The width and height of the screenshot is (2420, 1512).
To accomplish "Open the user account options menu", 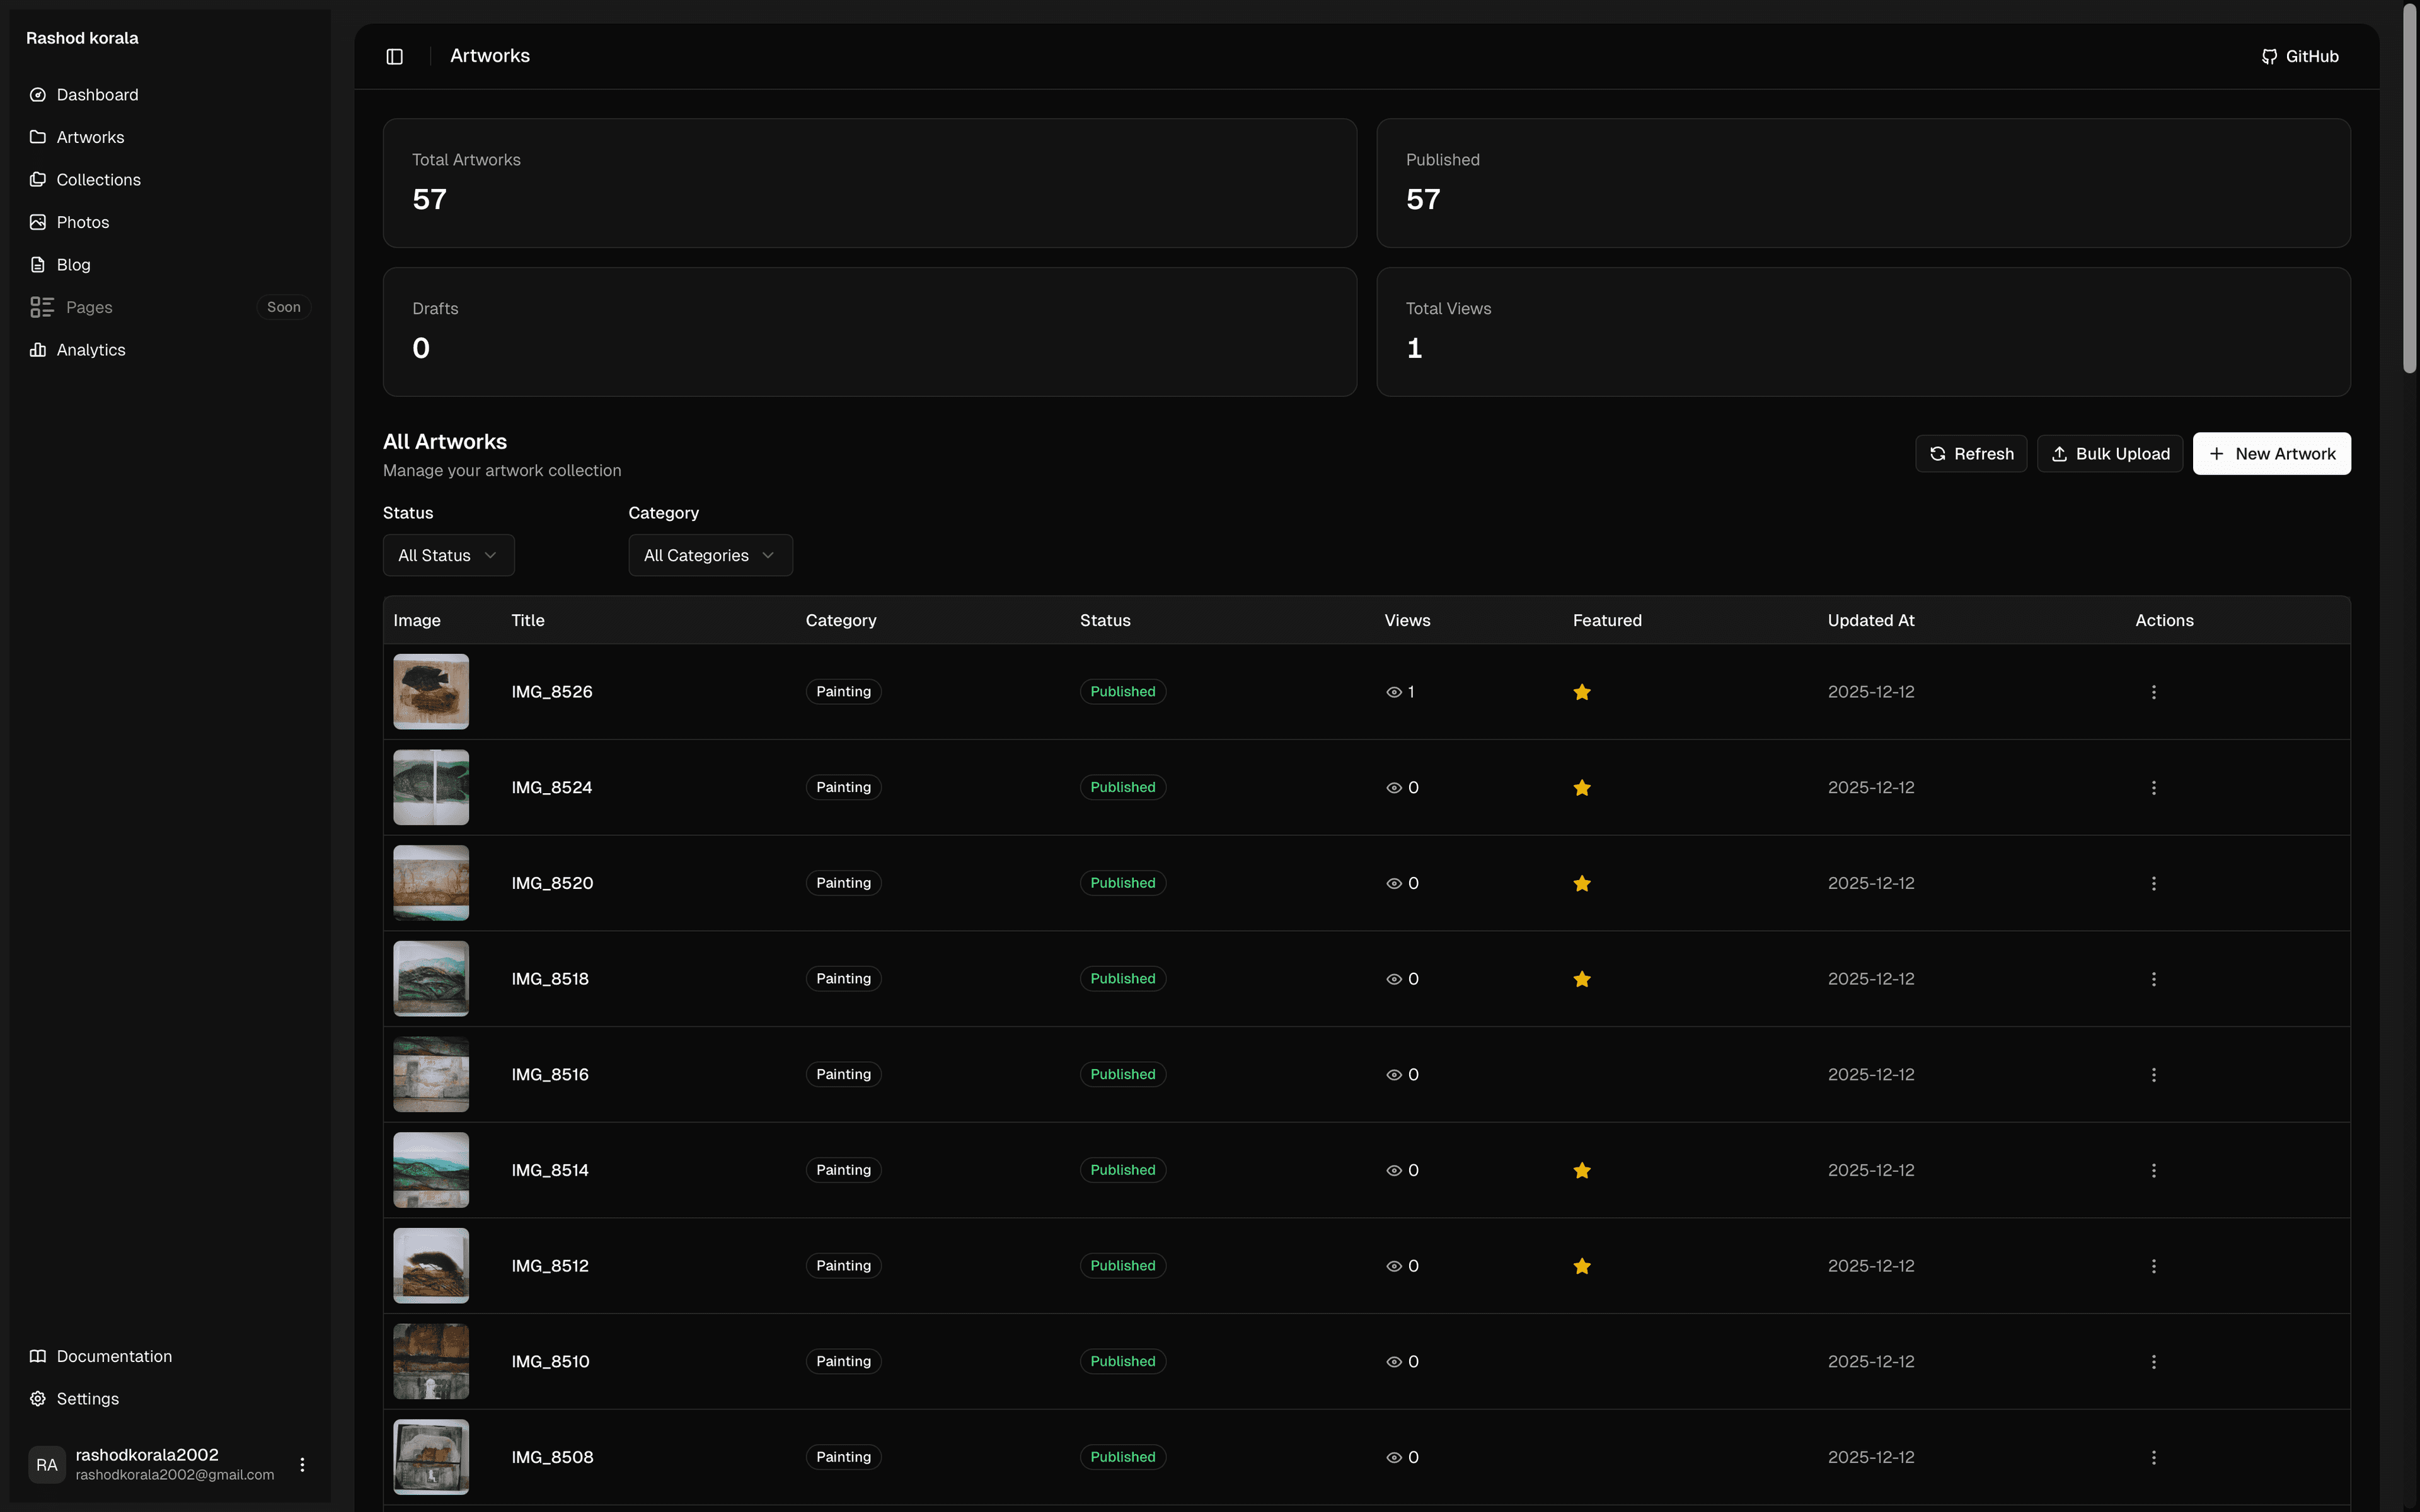I will click(x=302, y=1464).
